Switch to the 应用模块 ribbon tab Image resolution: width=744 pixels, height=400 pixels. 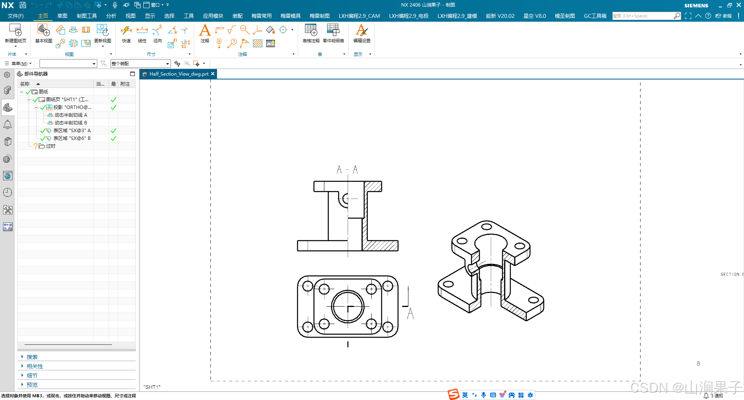click(x=213, y=16)
